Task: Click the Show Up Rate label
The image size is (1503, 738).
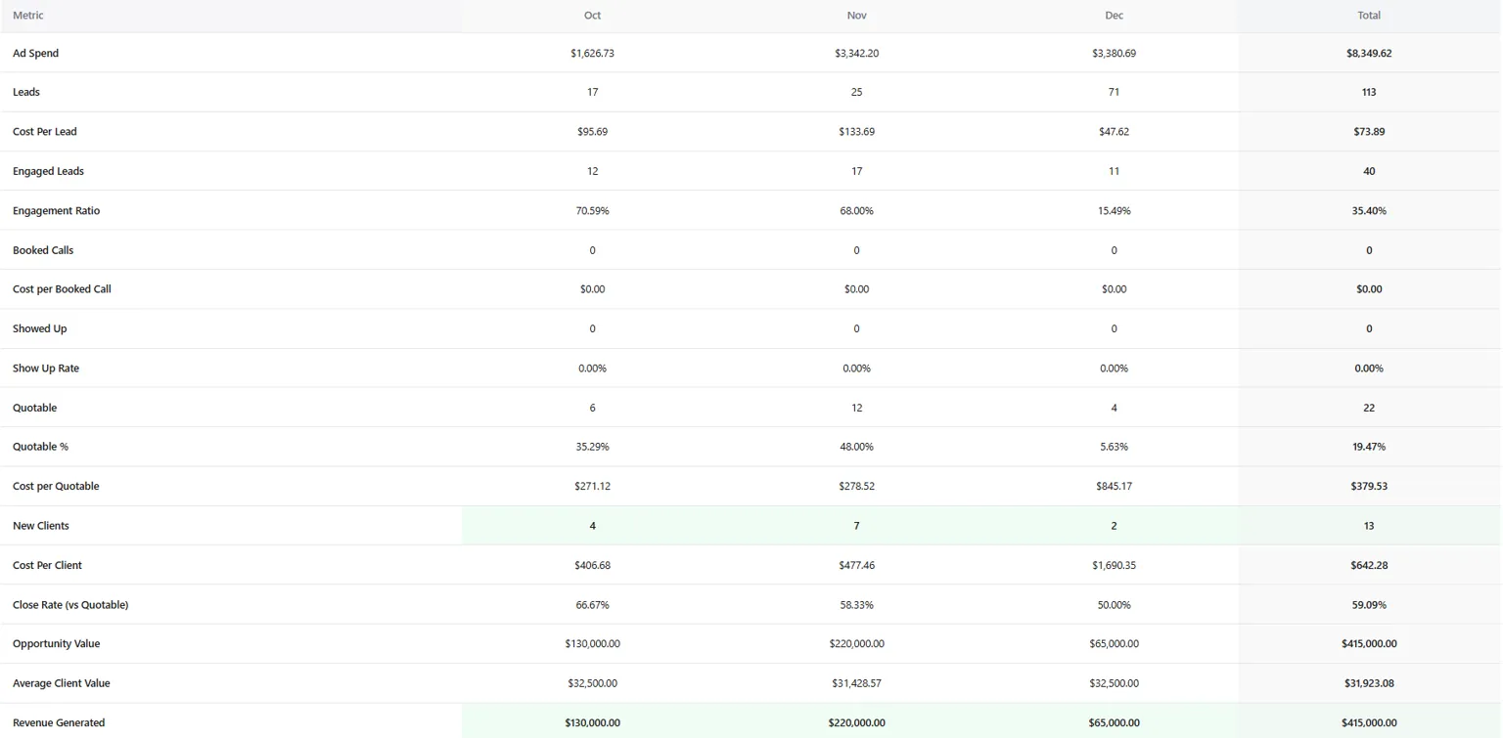Action: pos(46,369)
